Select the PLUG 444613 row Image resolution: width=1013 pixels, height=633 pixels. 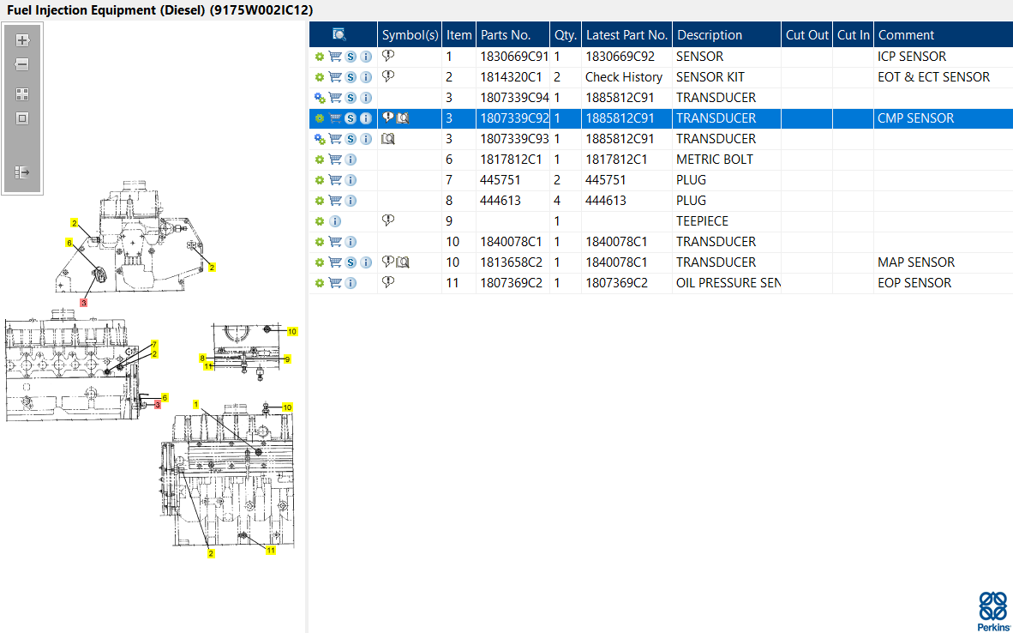tap(661, 201)
